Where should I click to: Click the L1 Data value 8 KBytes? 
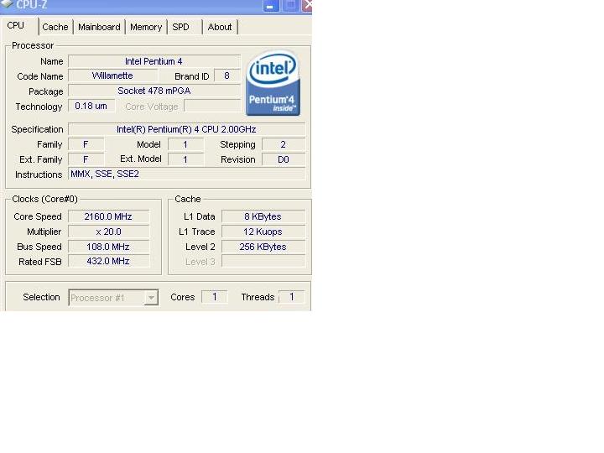pos(263,216)
